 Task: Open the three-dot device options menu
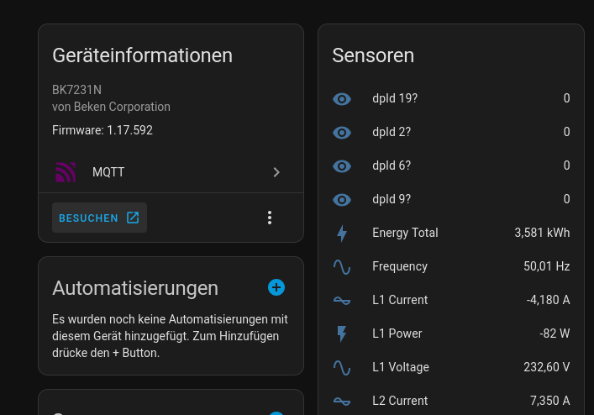coord(270,218)
